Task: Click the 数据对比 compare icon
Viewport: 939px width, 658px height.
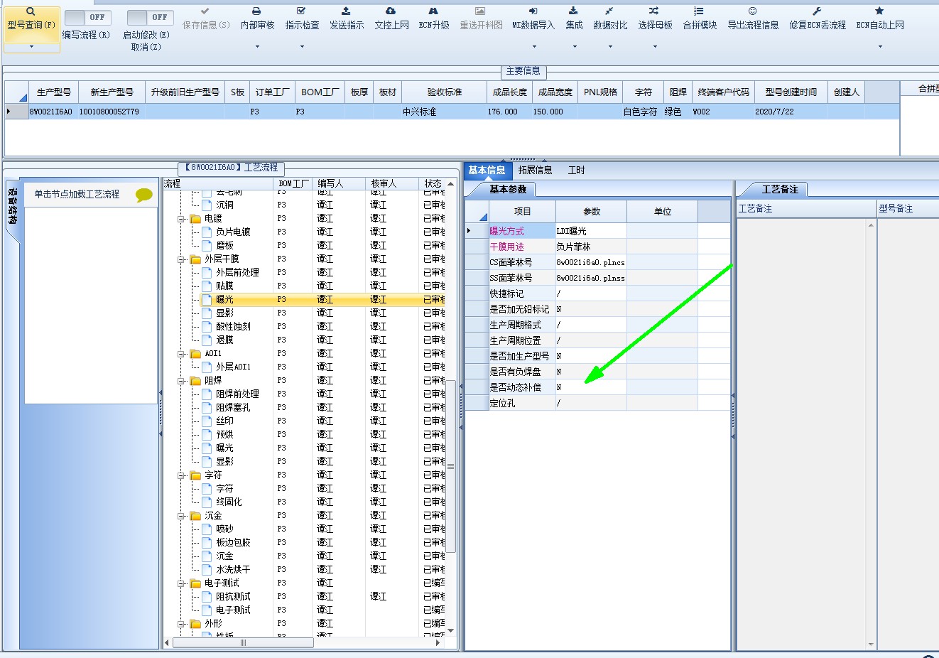Action: point(609,11)
